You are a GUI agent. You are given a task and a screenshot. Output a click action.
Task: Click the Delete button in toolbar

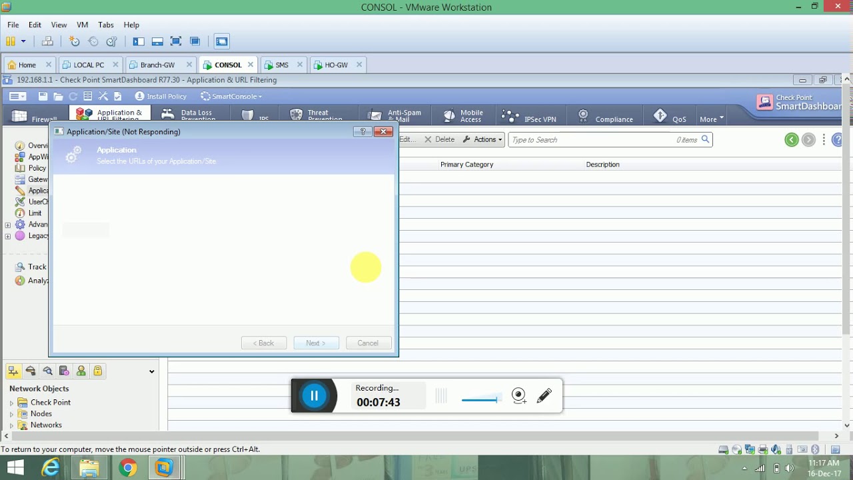[x=440, y=139]
